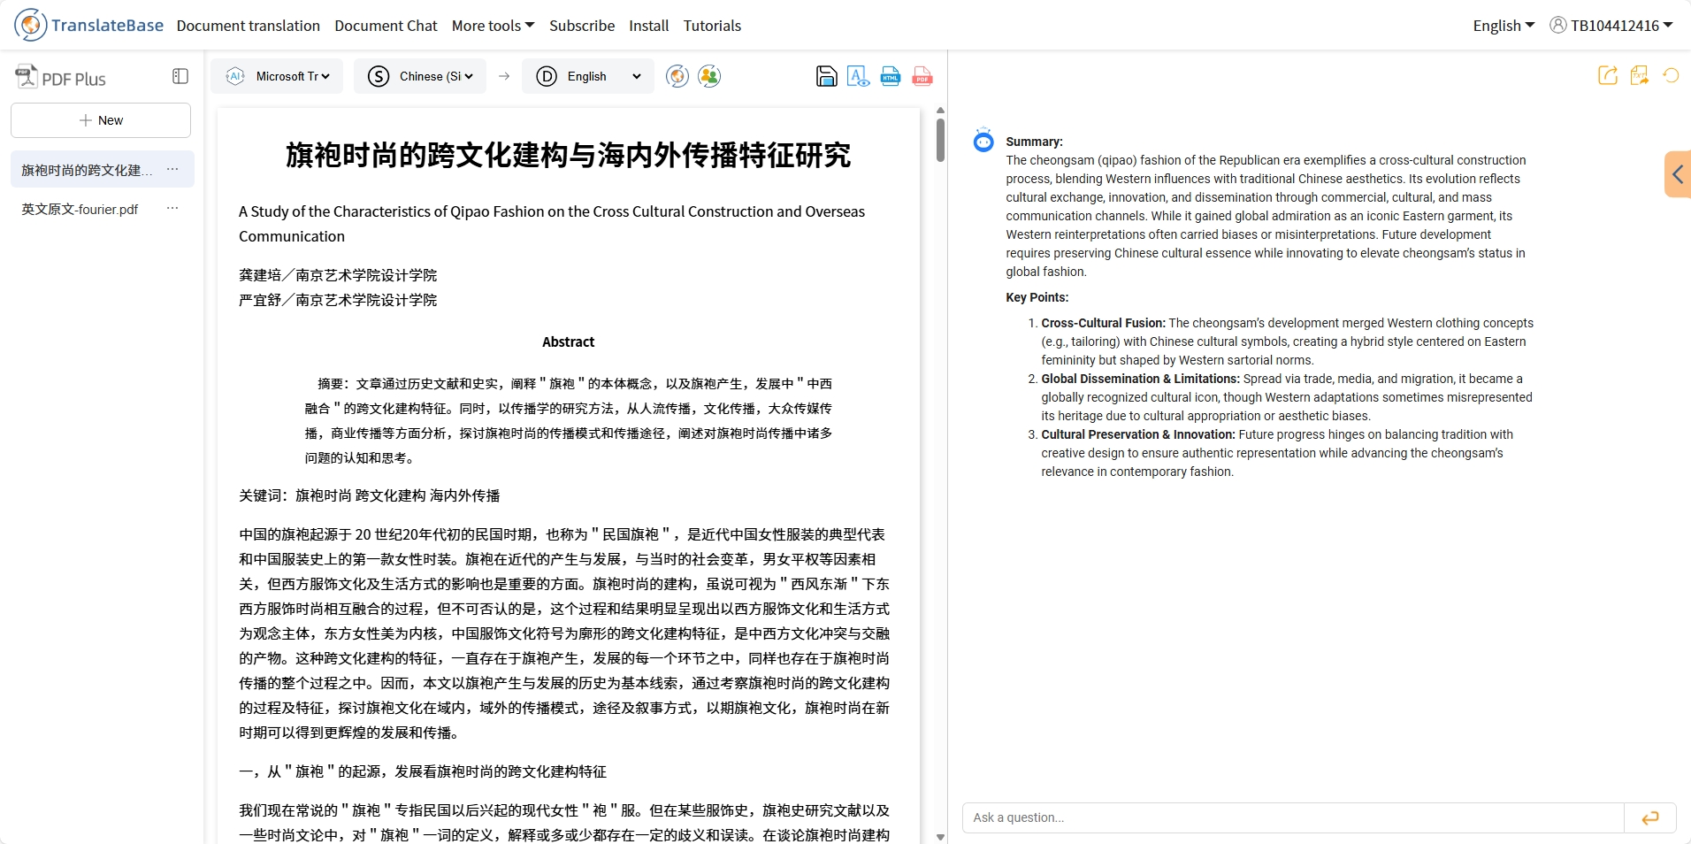Viewport: 1691px width, 844px height.
Task: Click the machine translate globe icon
Action: point(677,76)
